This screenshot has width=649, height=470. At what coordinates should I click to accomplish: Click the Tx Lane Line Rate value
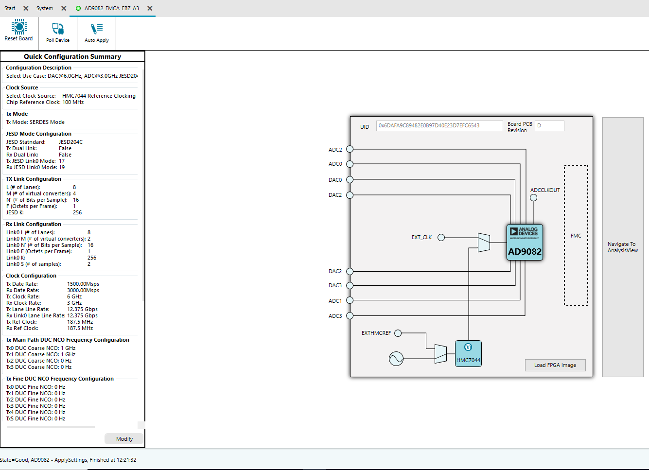pos(82,309)
